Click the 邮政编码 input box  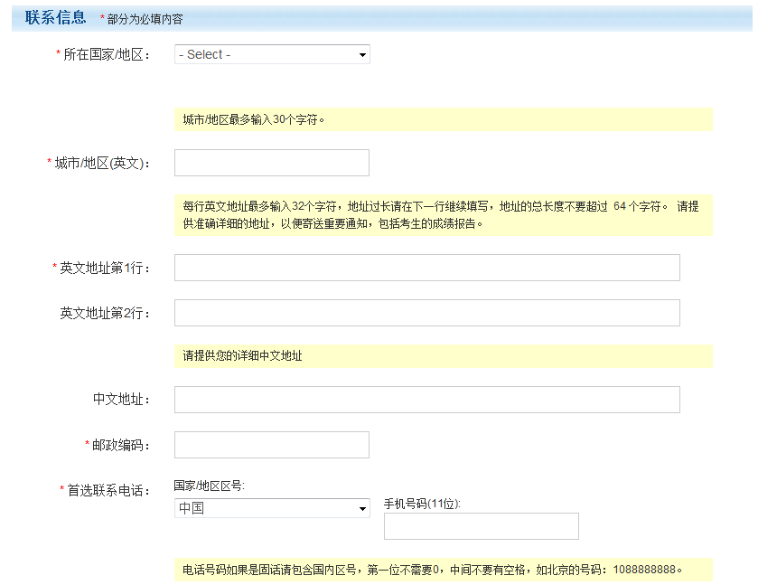click(x=272, y=445)
